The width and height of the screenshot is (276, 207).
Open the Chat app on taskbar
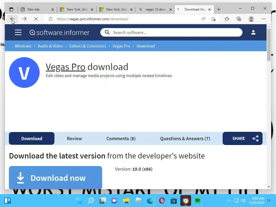point(114,201)
